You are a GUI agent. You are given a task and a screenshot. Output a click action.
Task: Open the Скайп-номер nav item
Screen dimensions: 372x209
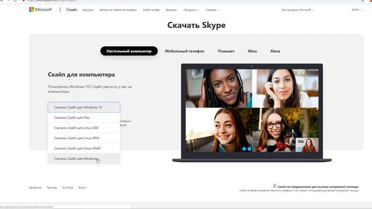151,10
